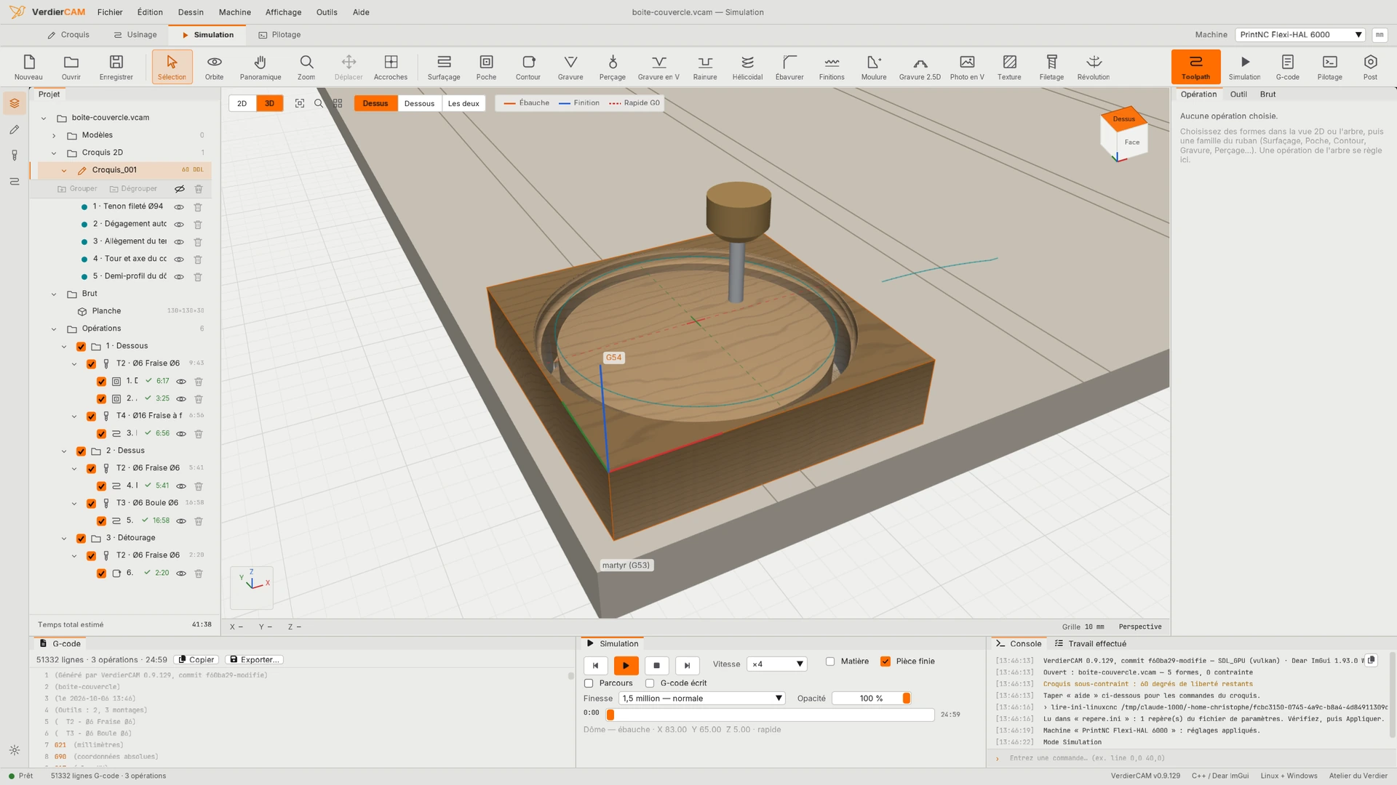Click the Exporter... button
This screenshot has height=785, width=1397.
click(x=254, y=660)
